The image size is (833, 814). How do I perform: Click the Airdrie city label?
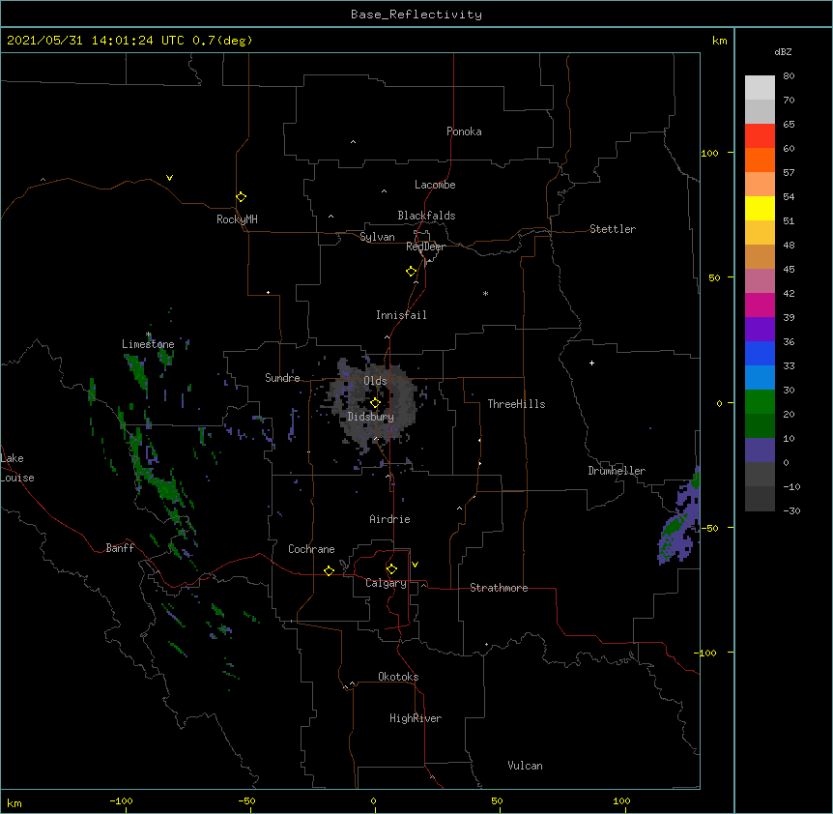point(389,519)
